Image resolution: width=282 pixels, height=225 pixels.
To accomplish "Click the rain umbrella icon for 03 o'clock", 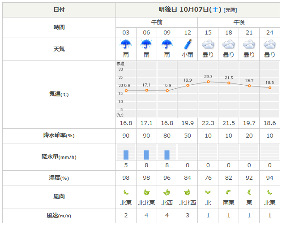I will [x=126, y=44].
